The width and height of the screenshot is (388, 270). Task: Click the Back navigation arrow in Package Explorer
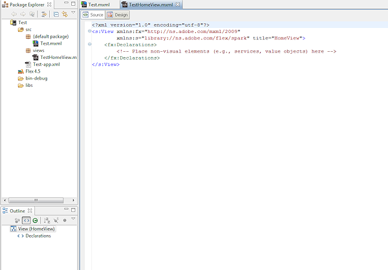[x=14, y=14]
